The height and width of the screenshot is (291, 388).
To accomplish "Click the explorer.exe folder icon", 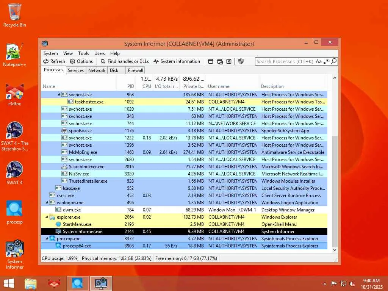I will click(x=52, y=217).
